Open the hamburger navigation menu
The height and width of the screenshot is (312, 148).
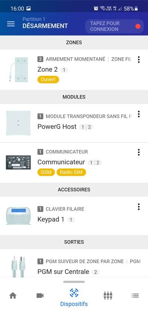[11, 24]
